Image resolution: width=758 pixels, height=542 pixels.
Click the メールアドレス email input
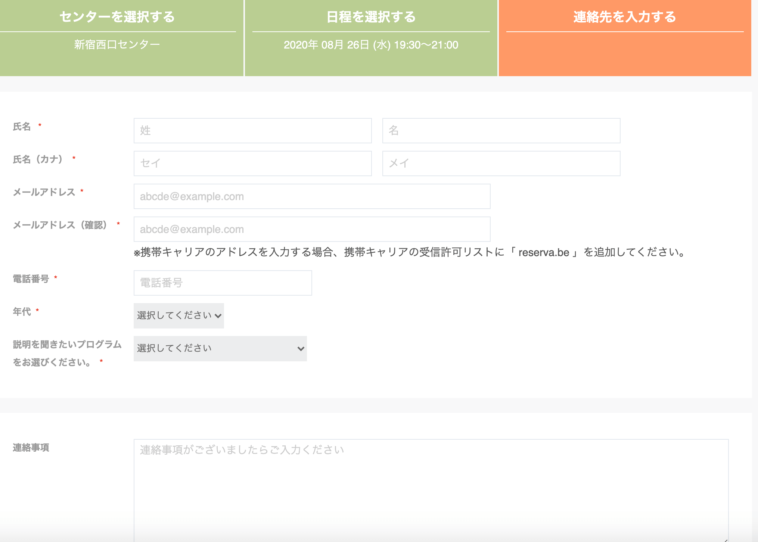pyautogui.click(x=312, y=196)
